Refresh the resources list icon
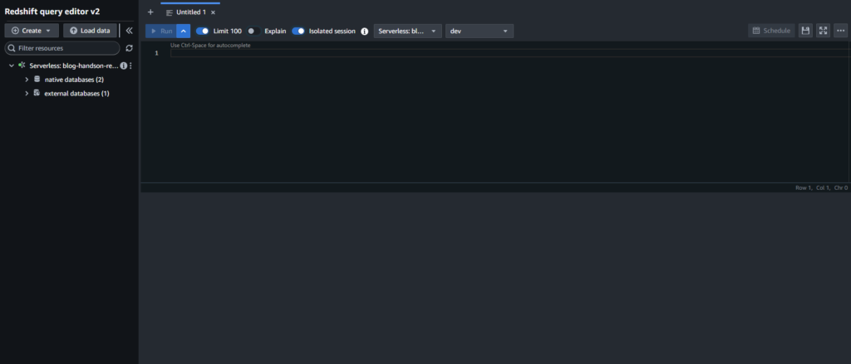Viewport: 851px width, 364px height. (x=129, y=48)
